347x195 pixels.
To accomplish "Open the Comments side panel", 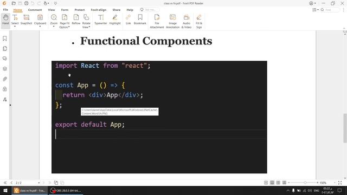I will click(5, 58).
